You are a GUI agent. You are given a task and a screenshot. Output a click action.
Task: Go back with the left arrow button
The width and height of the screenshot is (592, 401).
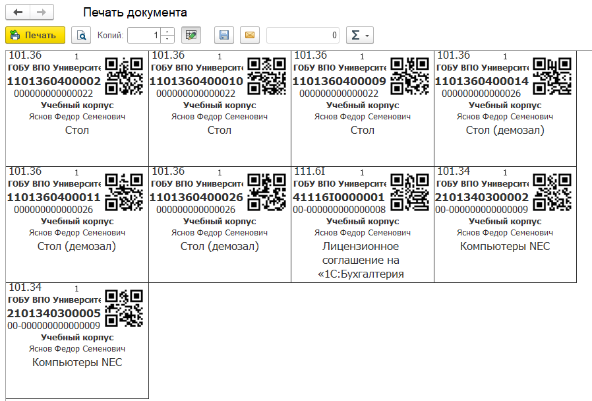pyautogui.click(x=17, y=12)
